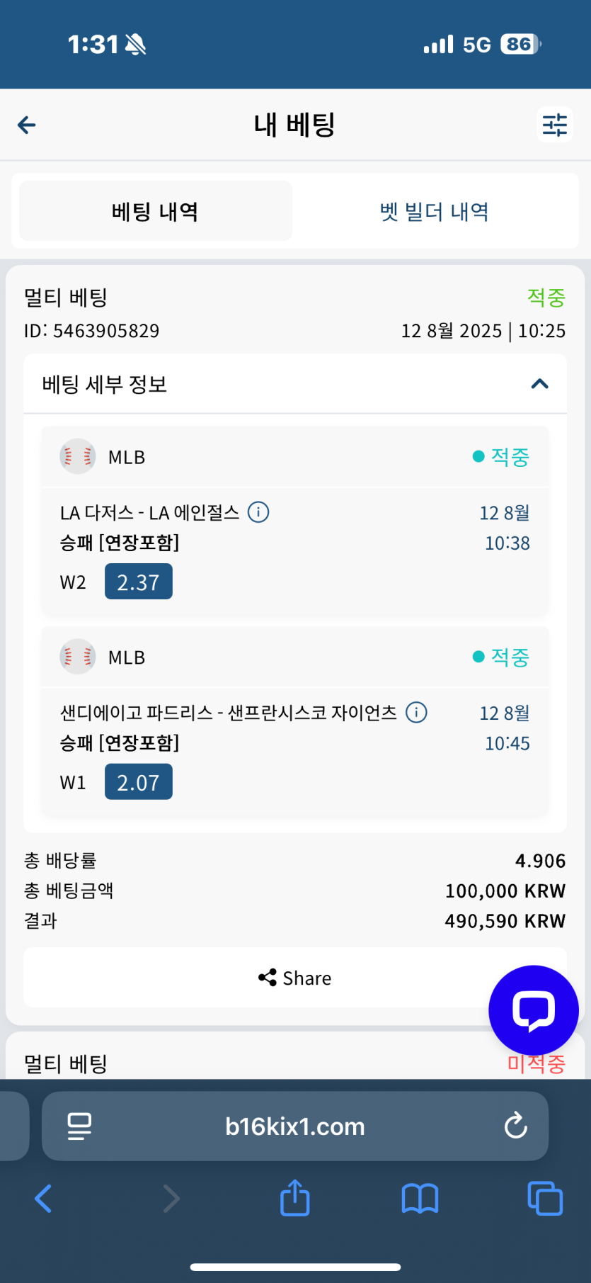Click the W1 odds 2.07 button
The image size is (591, 1283).
tap(139, 782)
